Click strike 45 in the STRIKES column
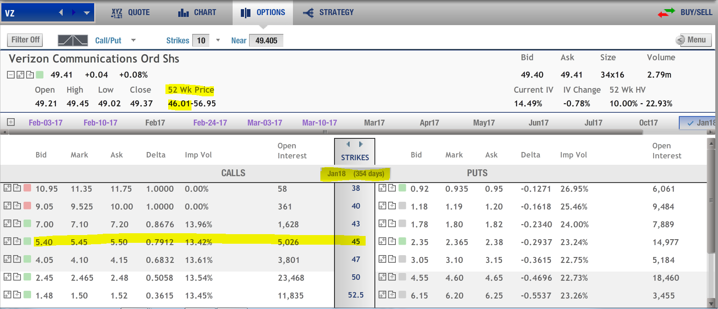 (356, 241)
